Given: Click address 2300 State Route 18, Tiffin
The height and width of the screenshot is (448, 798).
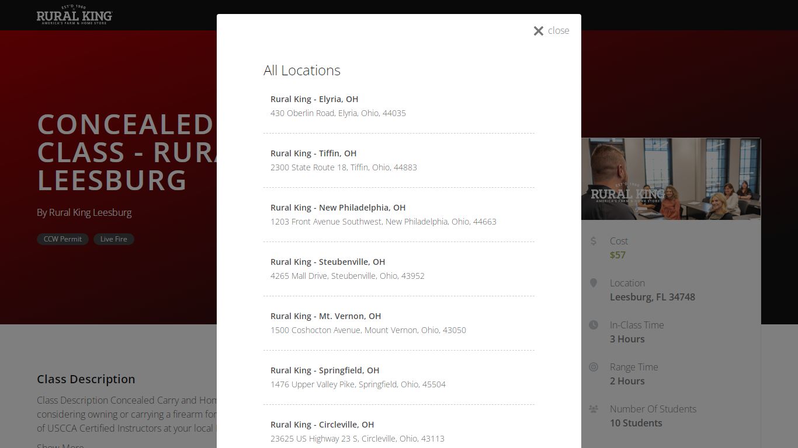Looking at the screenshot, I should tap(344, 167).
